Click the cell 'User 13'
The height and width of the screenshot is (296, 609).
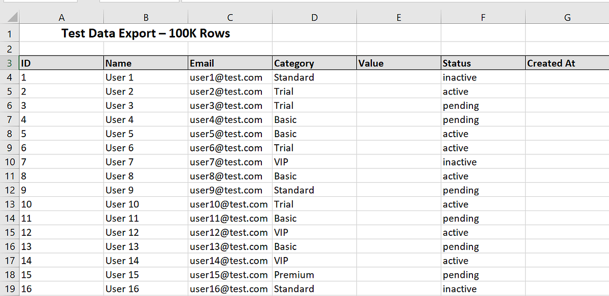coord(146,247)
